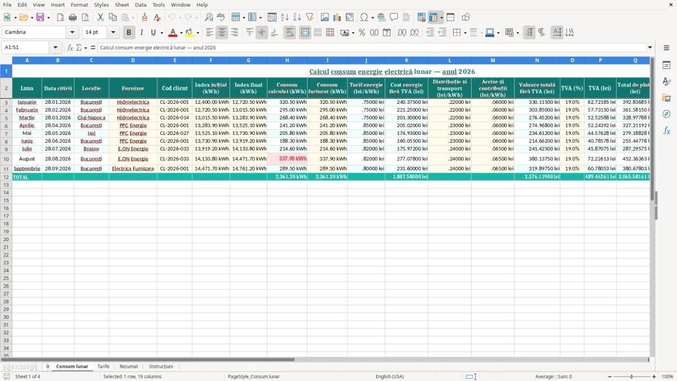Open Find & Replace icon

209,17
